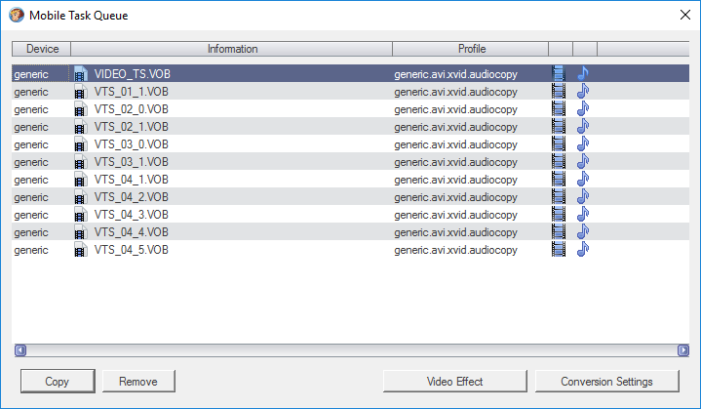Click the file icon beside VTS_04_3.VOB

pos(81,214)
